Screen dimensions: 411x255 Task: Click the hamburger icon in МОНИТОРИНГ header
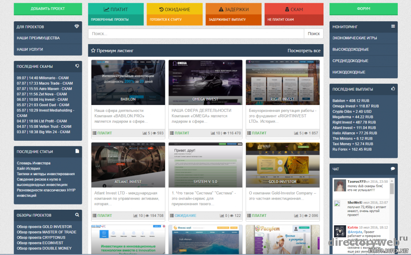[x=393, y=26]
